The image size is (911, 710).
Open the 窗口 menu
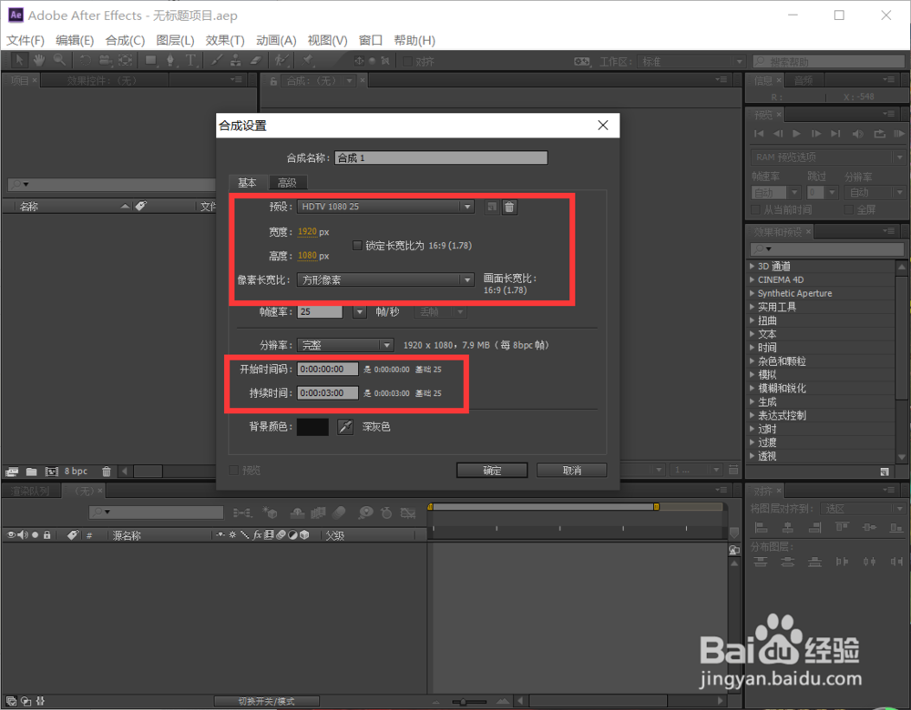pyautogui.click(x=371, y=40)
